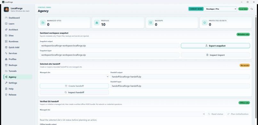Go to the Runtimes page
The image size is (258, 125).
point(18,41)
